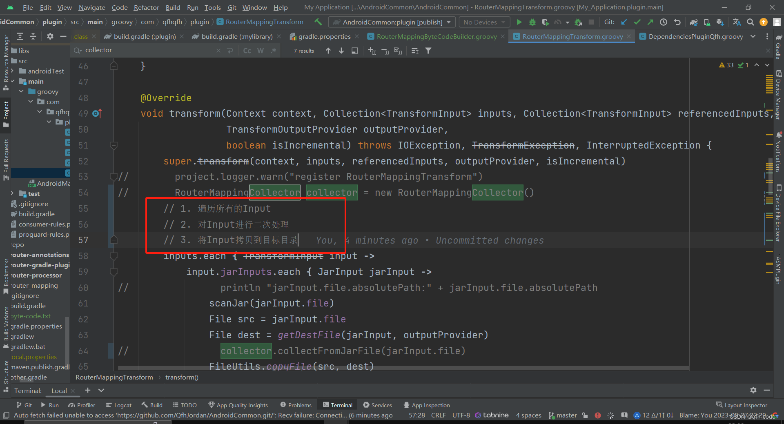
Task: Show Git history clock icon
Action: click(664, 22)
